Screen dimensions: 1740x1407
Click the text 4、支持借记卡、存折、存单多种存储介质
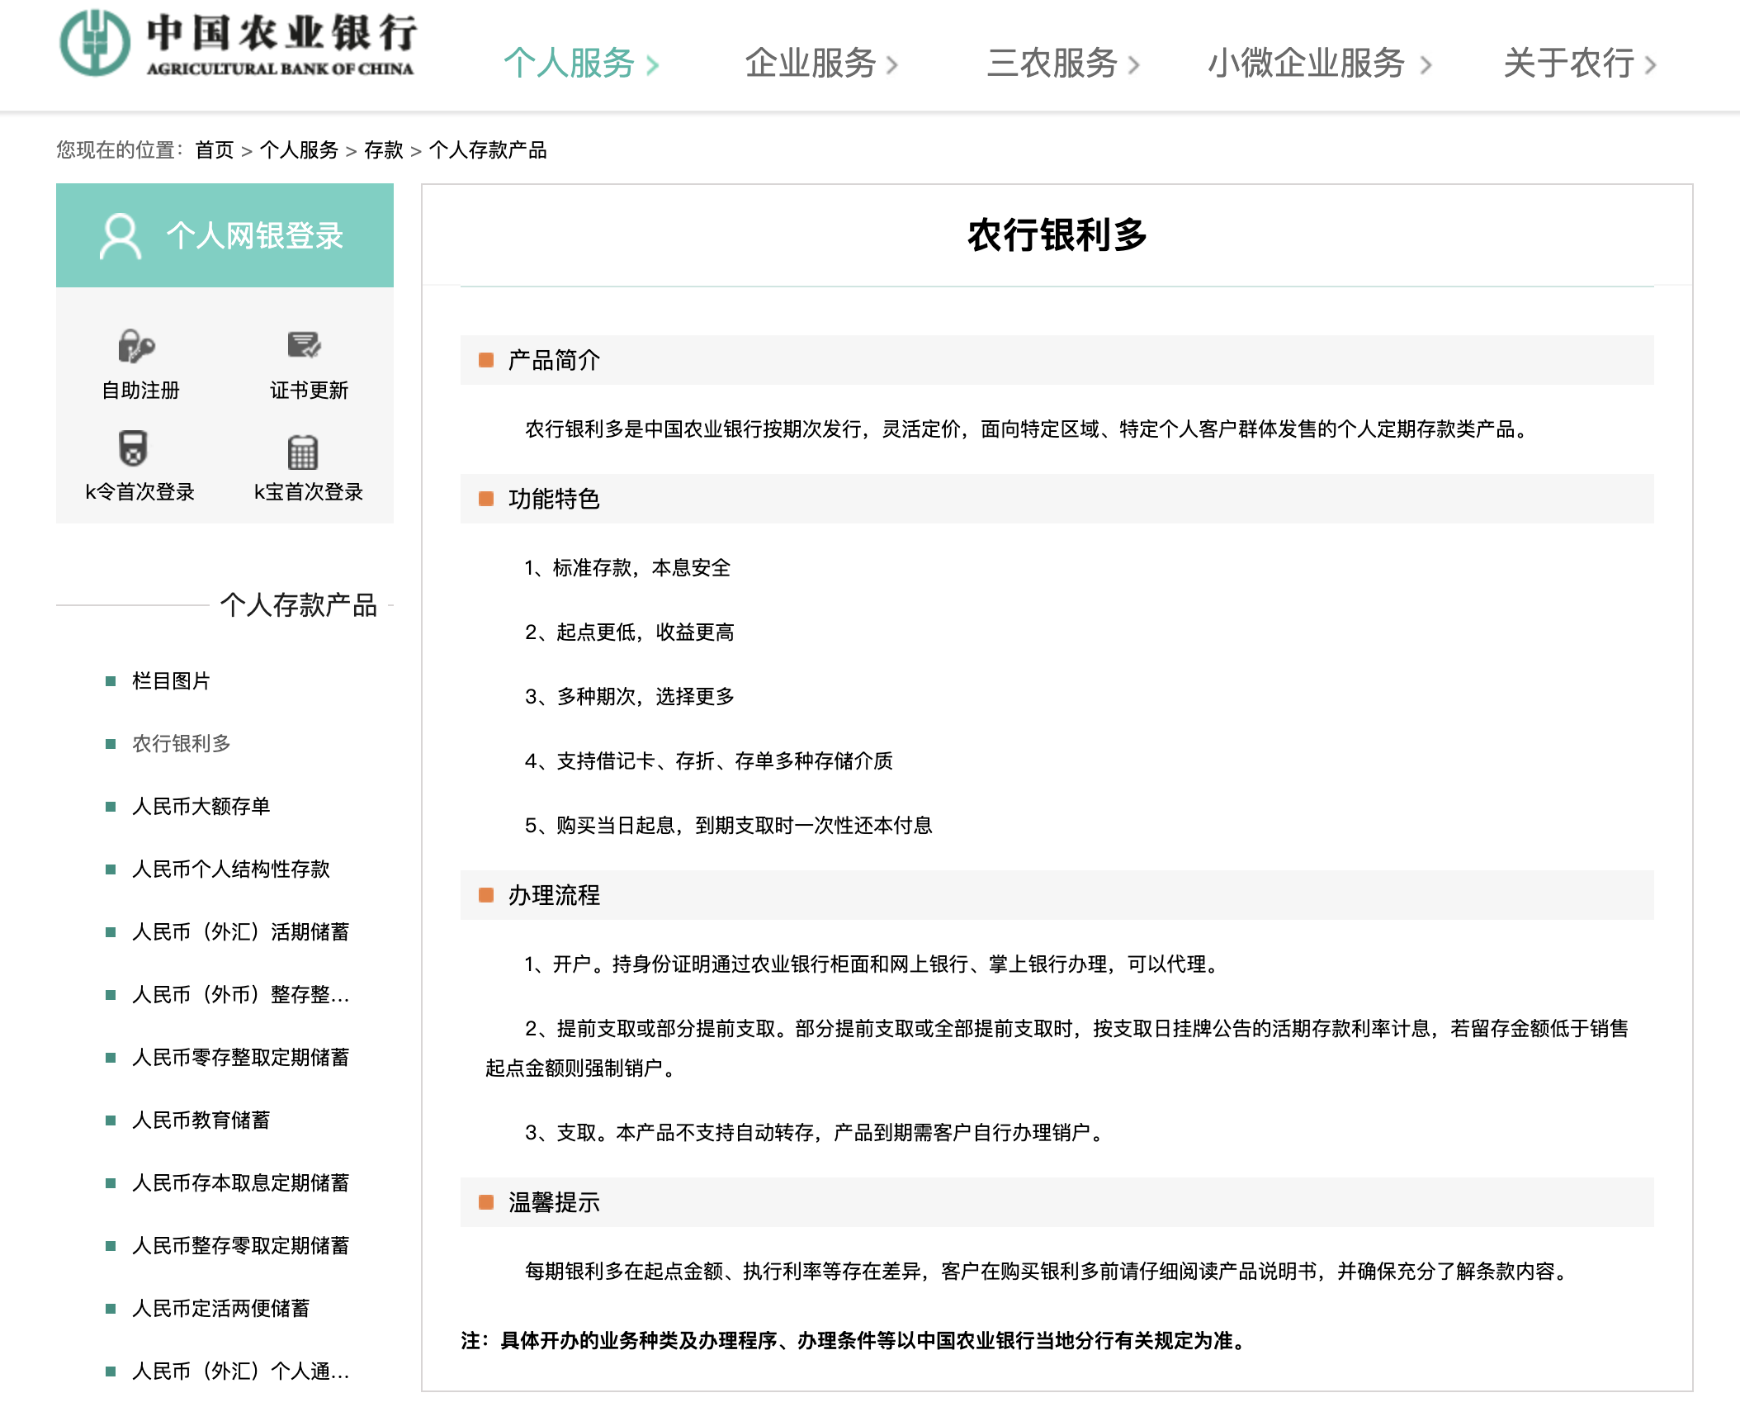click(708, 761)
